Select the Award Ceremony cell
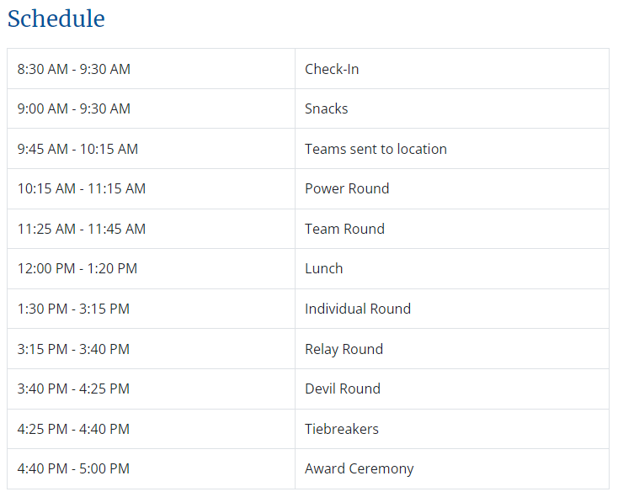Image resolution: width=618 pixels, height=497 pixels. tap(452, 468)
